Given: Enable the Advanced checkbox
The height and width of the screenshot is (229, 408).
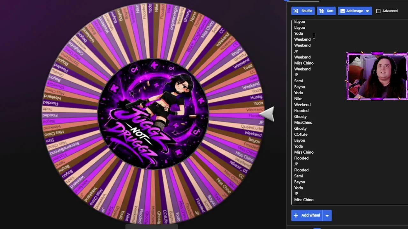Looking at the screenshot, I should click(x=378, y=11).
